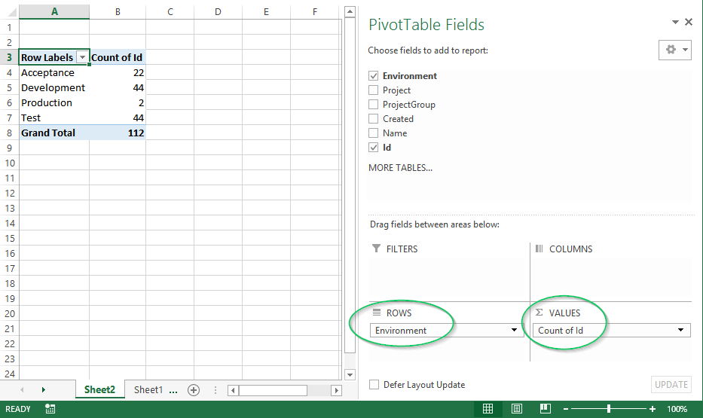This screenshot has width=703, height=418.
Task: Open the Environment dropdown in ROWS area
Action: tap(515, 331)
